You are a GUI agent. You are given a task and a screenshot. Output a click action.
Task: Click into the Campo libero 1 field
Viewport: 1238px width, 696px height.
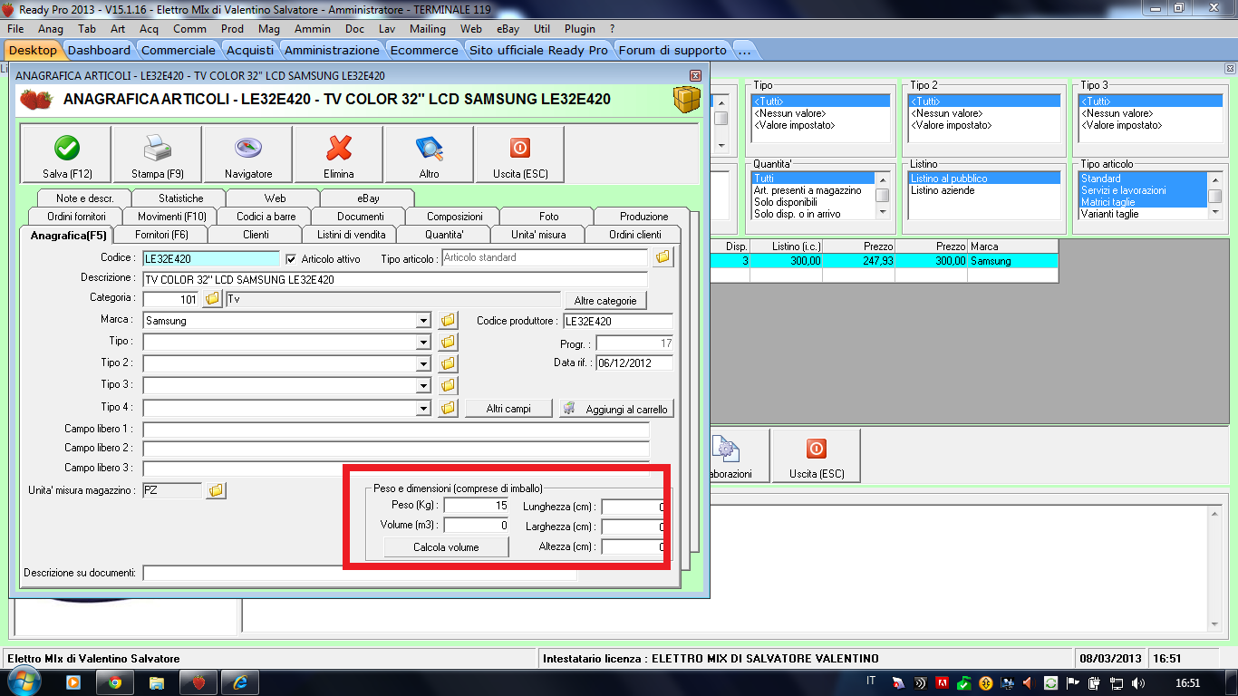pos(396,429)
